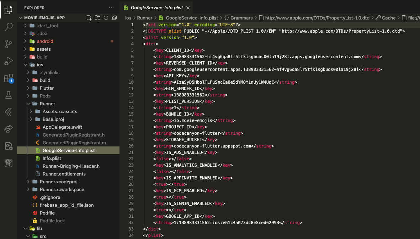Image resolution: width=420 pixels, height=239 pixels.
Task: Open the Explorer view in activity bar
Action: [x=8, y=10]
